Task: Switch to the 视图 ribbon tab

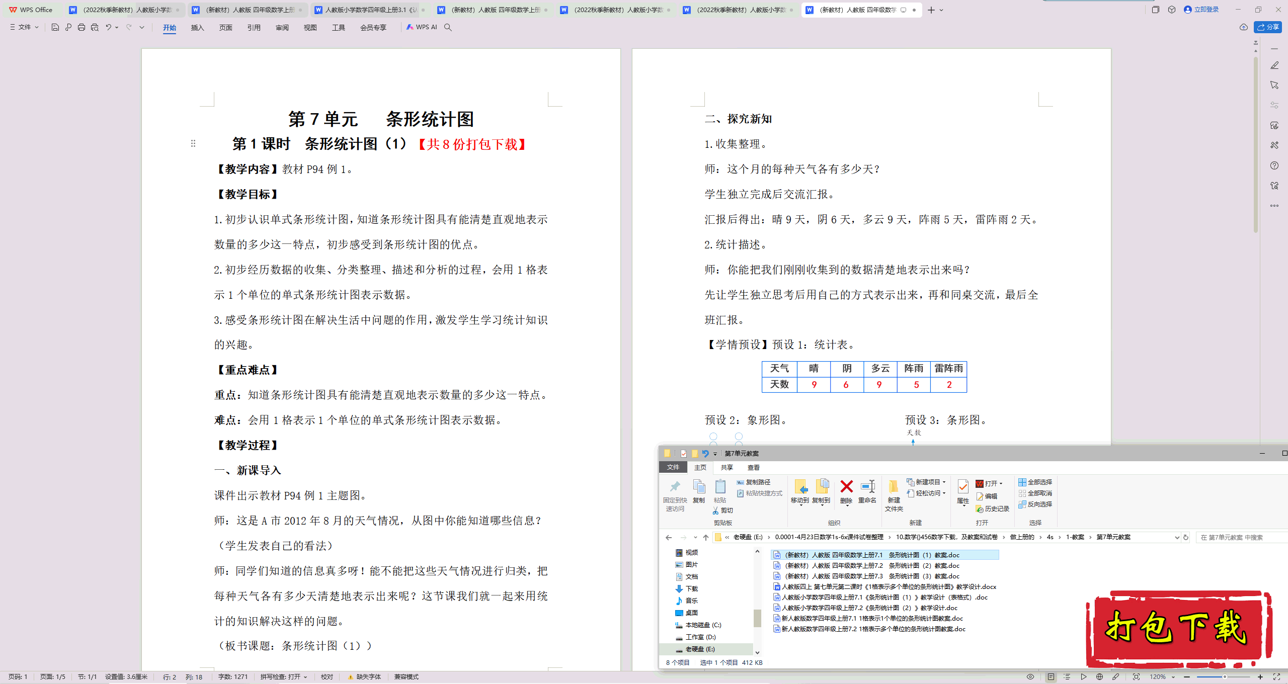Action: 310,28
